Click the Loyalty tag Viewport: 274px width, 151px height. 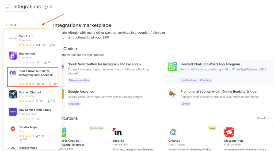point(186,104)
